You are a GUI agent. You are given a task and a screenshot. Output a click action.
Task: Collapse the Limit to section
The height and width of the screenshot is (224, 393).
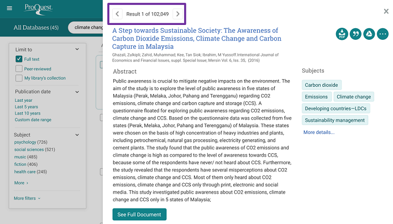click(x=77, y=50)
